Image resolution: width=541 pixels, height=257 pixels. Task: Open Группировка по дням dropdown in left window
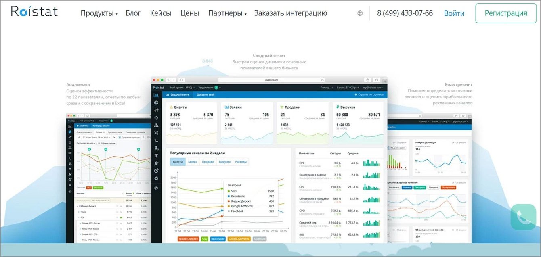click(85, 143)
